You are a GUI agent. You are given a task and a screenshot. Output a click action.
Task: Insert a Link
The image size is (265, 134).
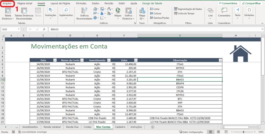210,14
